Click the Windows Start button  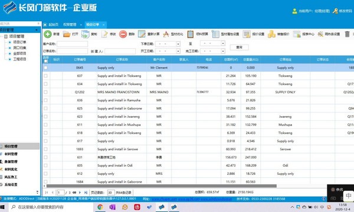[2, 207]
